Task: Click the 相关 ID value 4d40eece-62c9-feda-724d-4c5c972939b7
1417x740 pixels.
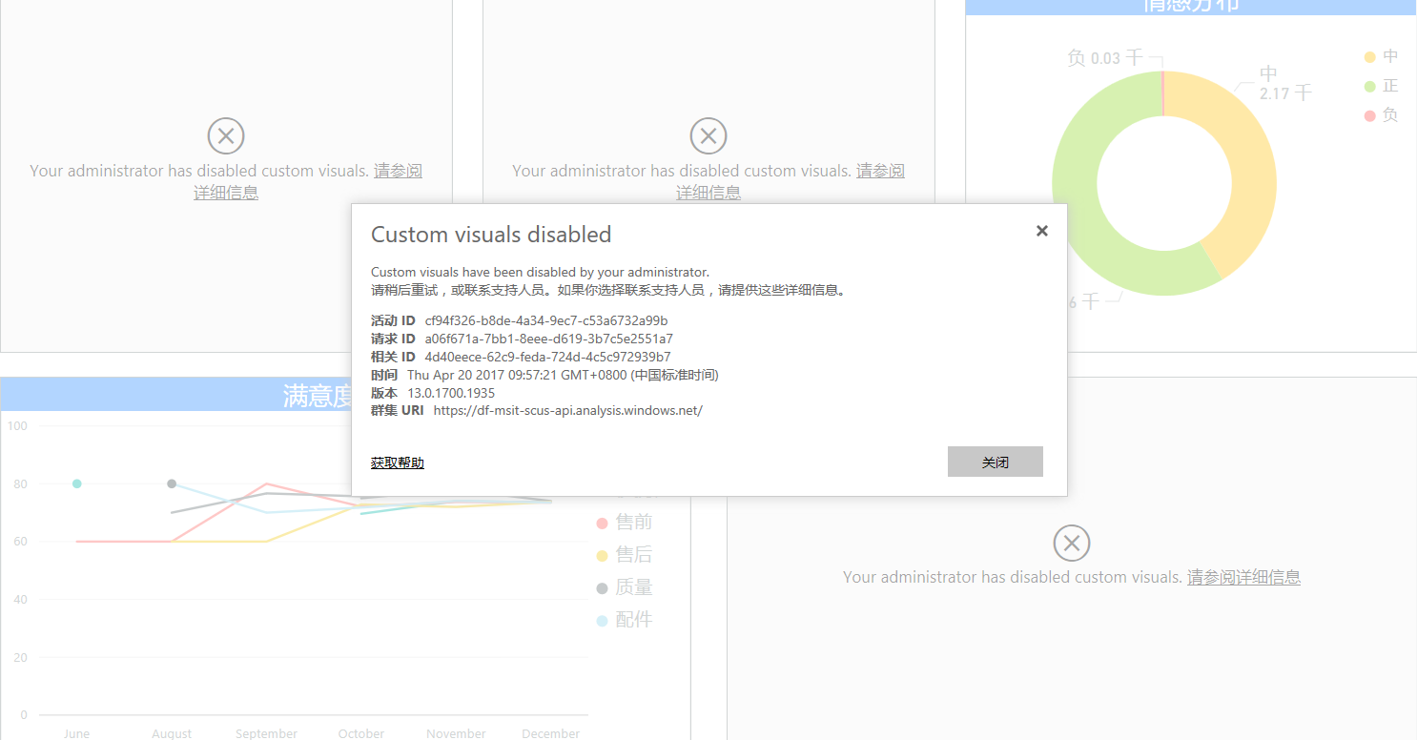Action: 547,357
